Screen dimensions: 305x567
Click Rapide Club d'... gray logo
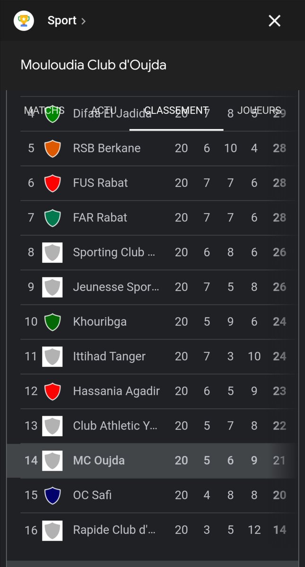click(52, 530)
